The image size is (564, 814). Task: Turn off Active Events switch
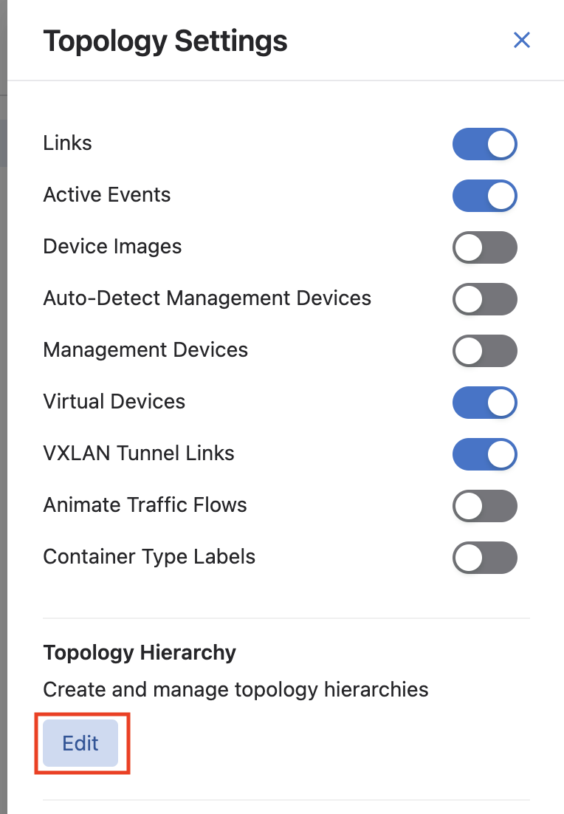[x=484, y=196]
